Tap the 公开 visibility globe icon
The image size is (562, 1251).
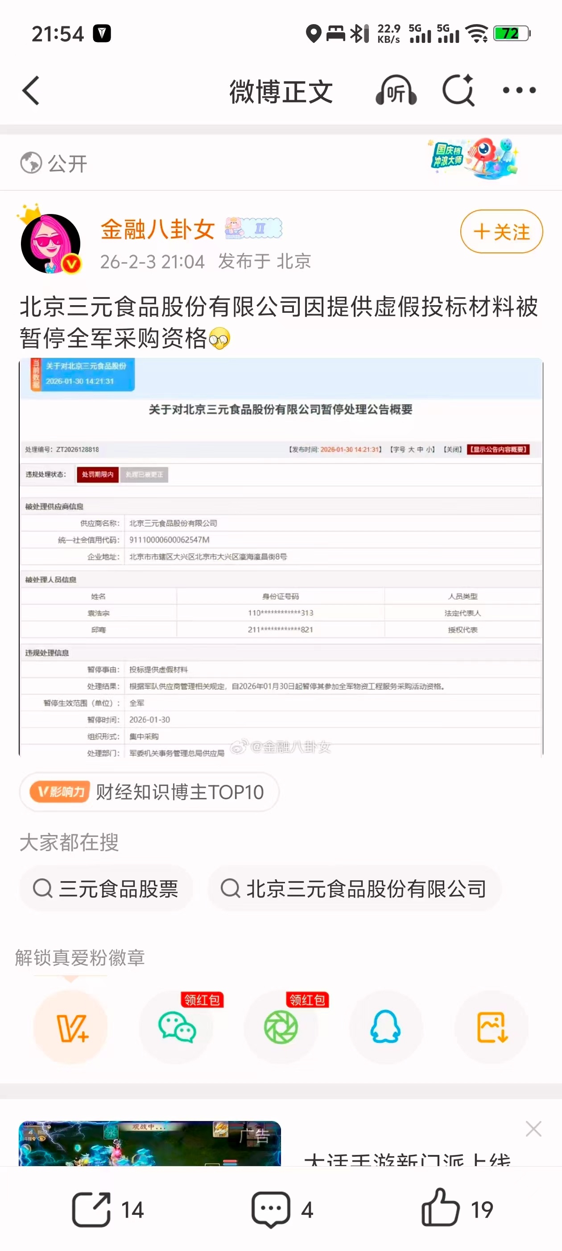(31, 163)
